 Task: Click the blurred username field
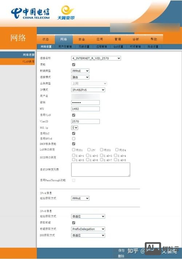click(x=86, y=96)
